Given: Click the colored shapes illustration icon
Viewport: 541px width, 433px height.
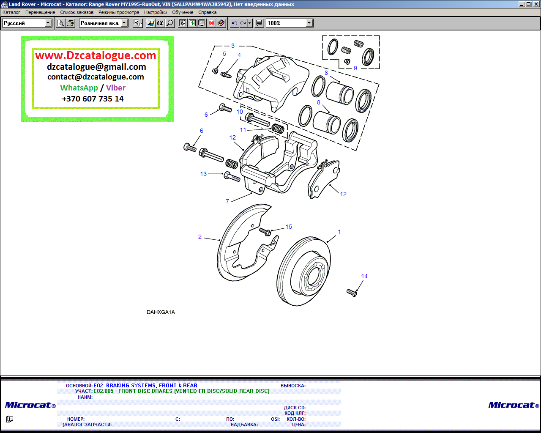Looking at the screenshot, I should [x=150, y=23].
